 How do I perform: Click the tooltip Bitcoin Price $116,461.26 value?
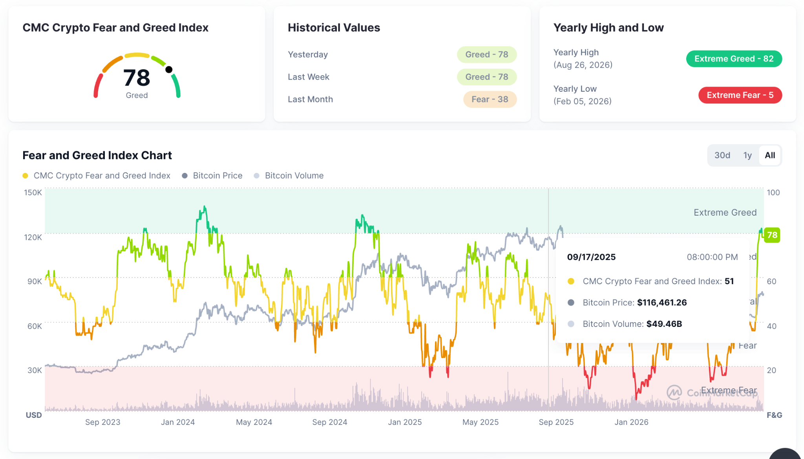[x=662, y=303]
